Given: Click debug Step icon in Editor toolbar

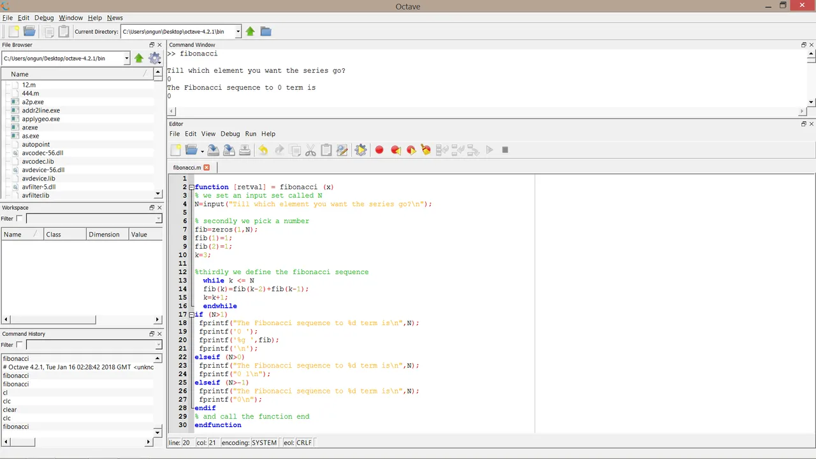Looking at the screenshot, I should coord(442,150).
